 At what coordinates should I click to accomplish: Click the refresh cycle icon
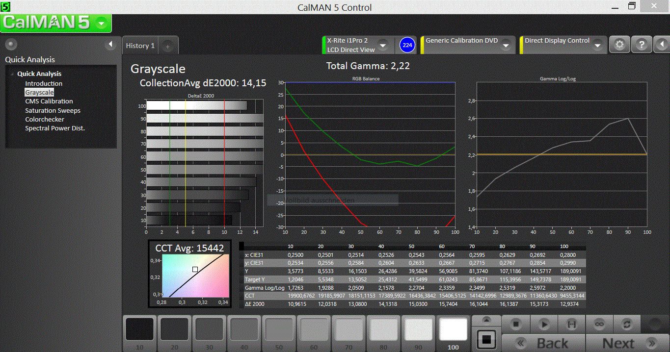pos(627,324)
